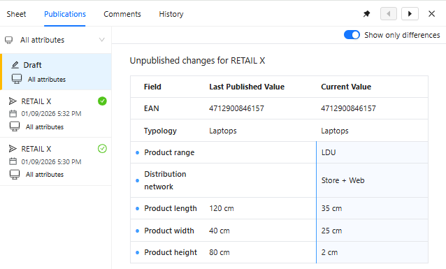Click outlined green check of 5:30 PM publication
The image size is (446, 269).
click(x=102, y=148)
